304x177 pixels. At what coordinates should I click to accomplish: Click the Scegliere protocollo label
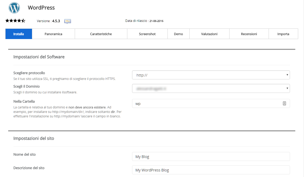point(29,73)
